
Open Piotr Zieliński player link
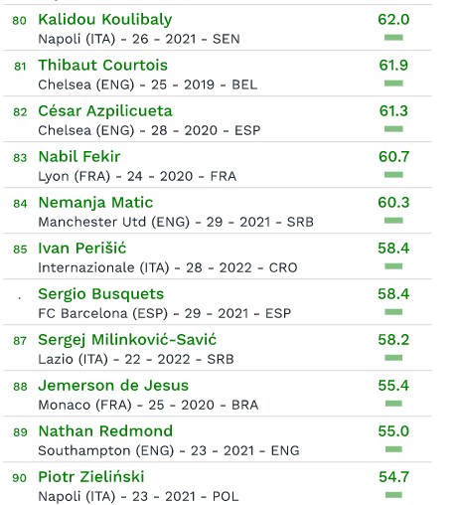point(91,477)
